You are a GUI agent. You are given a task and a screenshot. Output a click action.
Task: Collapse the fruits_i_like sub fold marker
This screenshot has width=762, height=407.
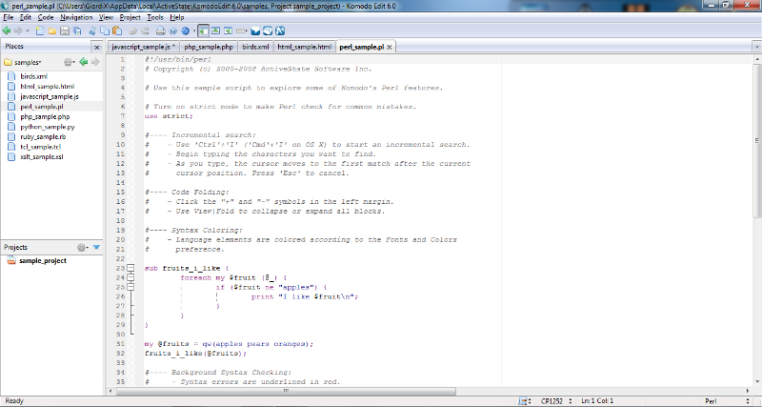pos(130,269)
